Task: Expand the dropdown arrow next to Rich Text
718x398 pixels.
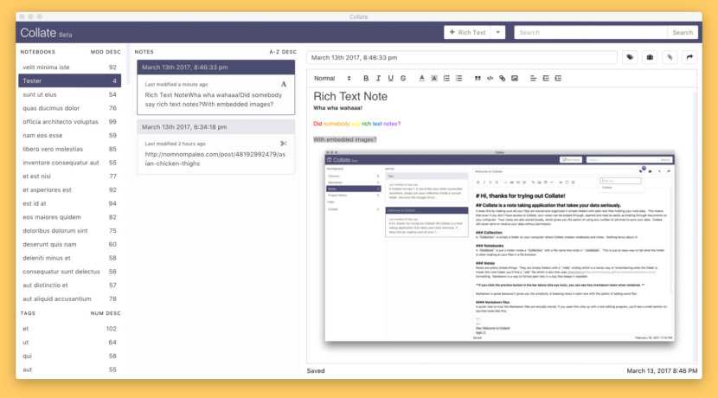Action: [x=499, y=32]
